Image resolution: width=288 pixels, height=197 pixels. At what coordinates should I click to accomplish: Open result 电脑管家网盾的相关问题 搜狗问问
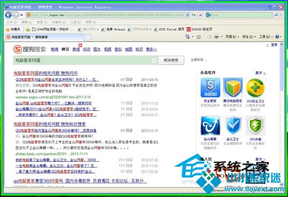45,73
